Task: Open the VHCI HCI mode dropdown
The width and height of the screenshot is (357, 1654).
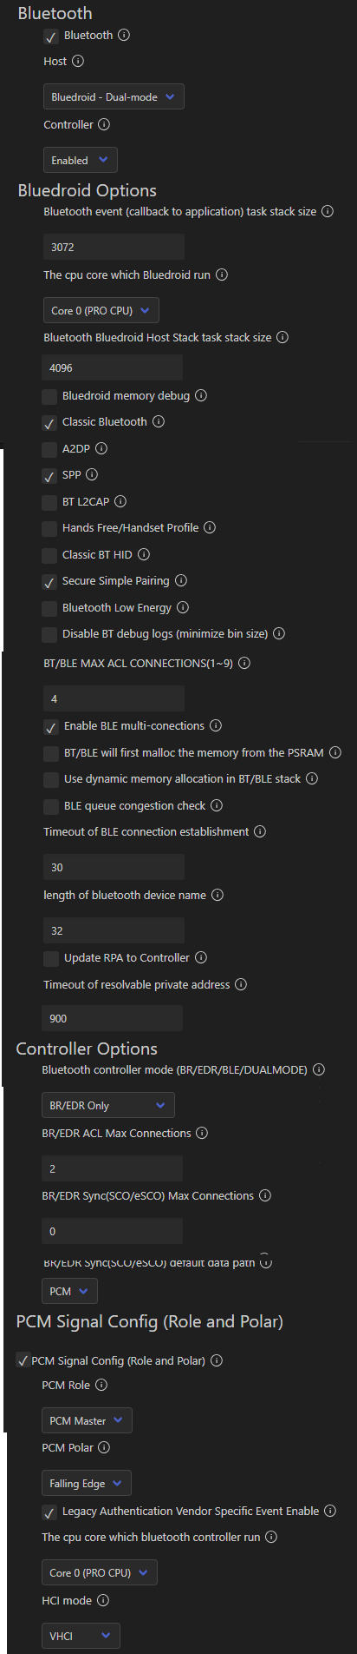Action: 81,1636
